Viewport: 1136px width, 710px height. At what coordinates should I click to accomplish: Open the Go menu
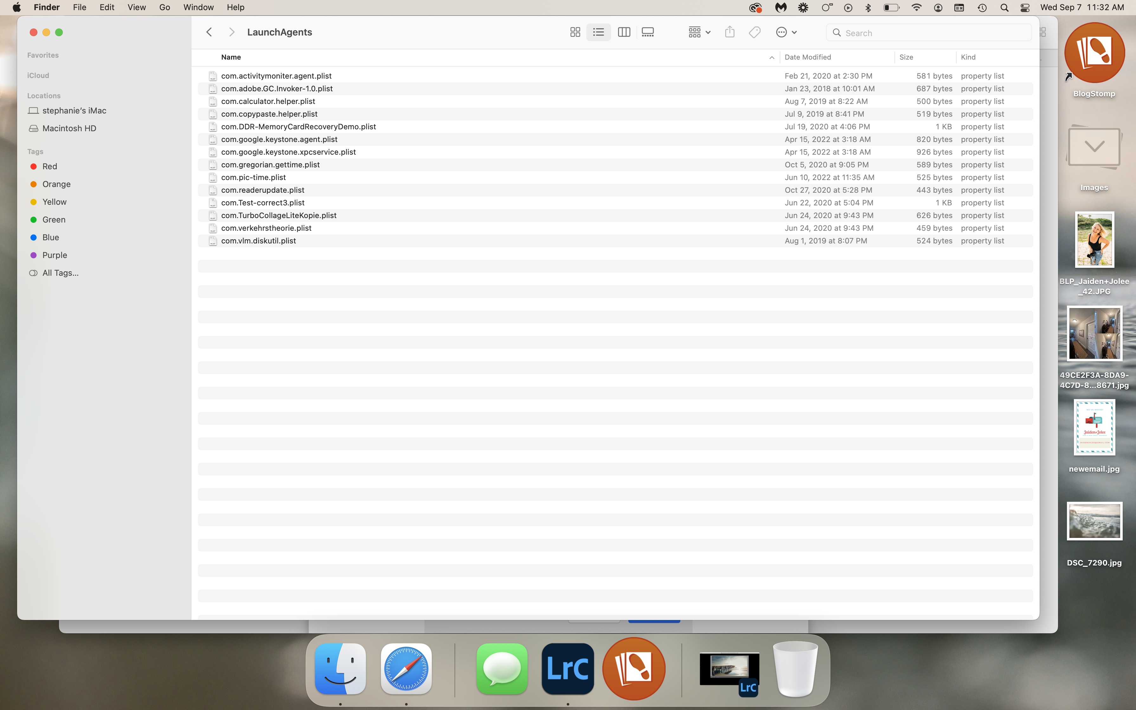click(x=164, y=8)
